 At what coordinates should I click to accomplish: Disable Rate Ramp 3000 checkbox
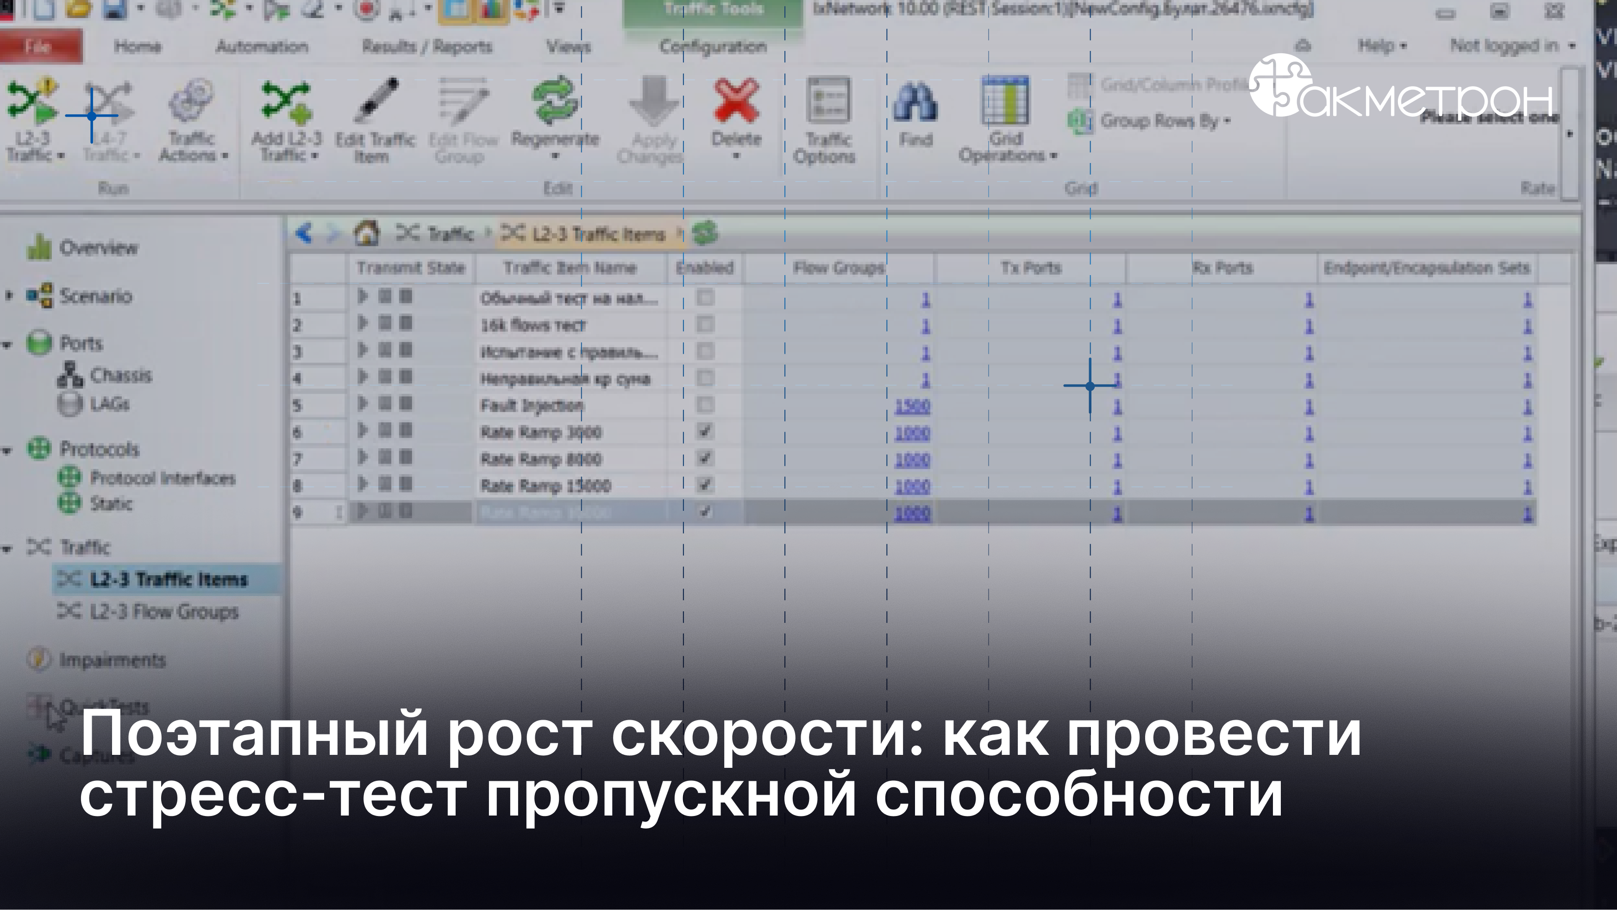(x=705, y=431)
